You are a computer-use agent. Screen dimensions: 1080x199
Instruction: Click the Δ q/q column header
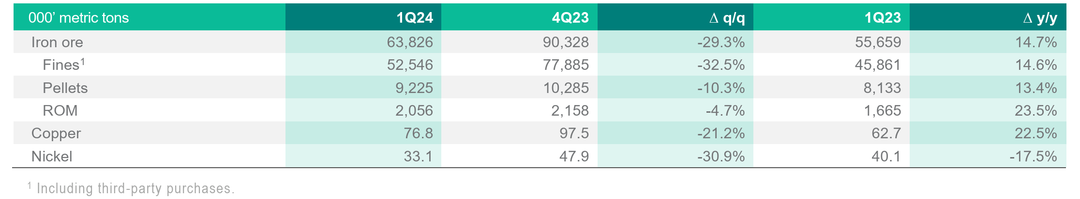point(727,18)
